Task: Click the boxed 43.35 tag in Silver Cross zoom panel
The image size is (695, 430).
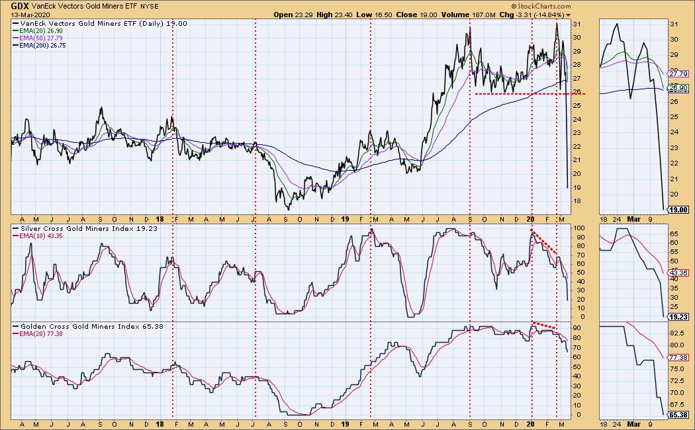Action: tap(678, 273)
